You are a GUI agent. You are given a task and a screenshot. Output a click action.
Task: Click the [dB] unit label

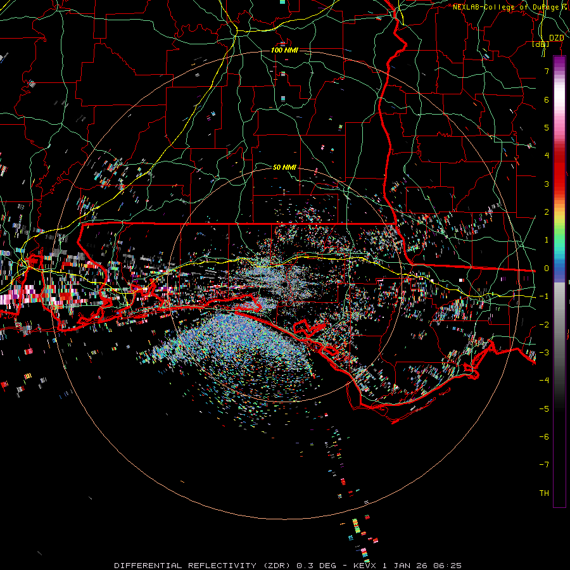(x=541, y=44)
